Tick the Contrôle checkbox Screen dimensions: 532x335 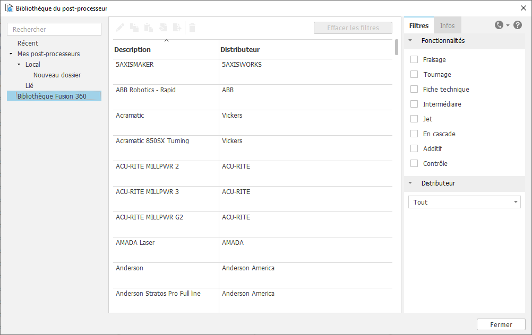pyautogui.click(x=414, y=163)
